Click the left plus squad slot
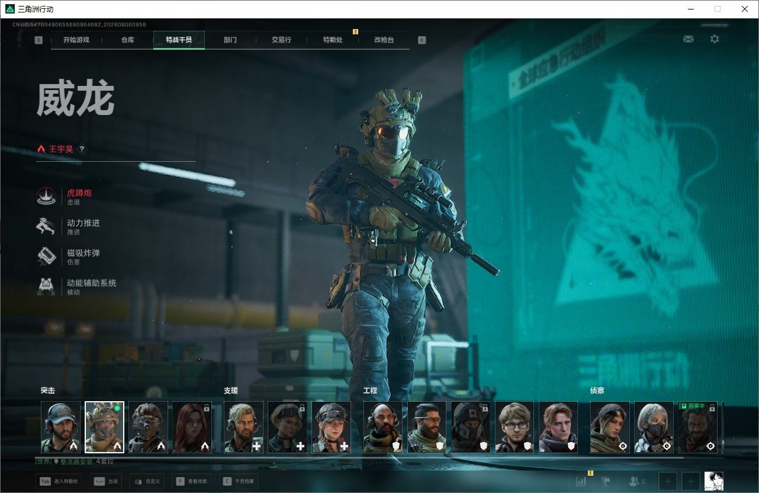Viewport: 759px width, 493px height. 668,481
